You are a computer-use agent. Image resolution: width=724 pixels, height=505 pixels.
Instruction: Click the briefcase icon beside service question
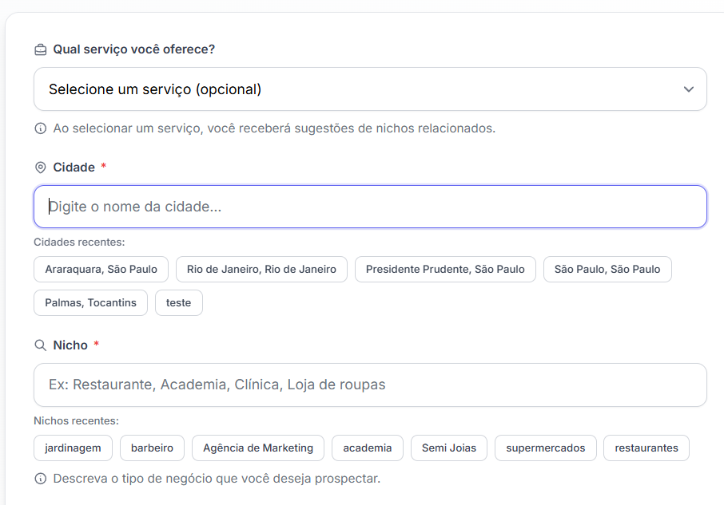[x=41, y=49]
